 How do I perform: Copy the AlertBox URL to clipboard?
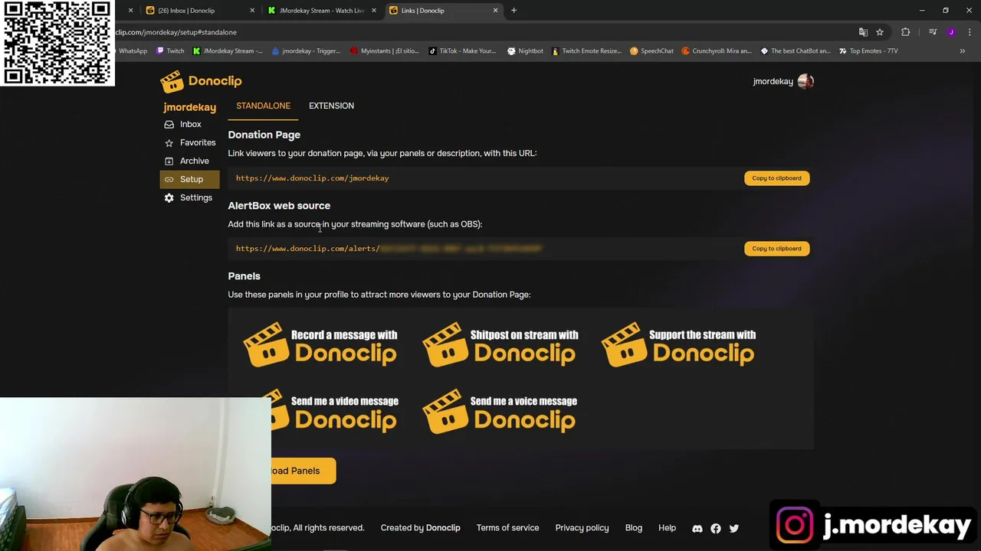[x=776, y=249]
